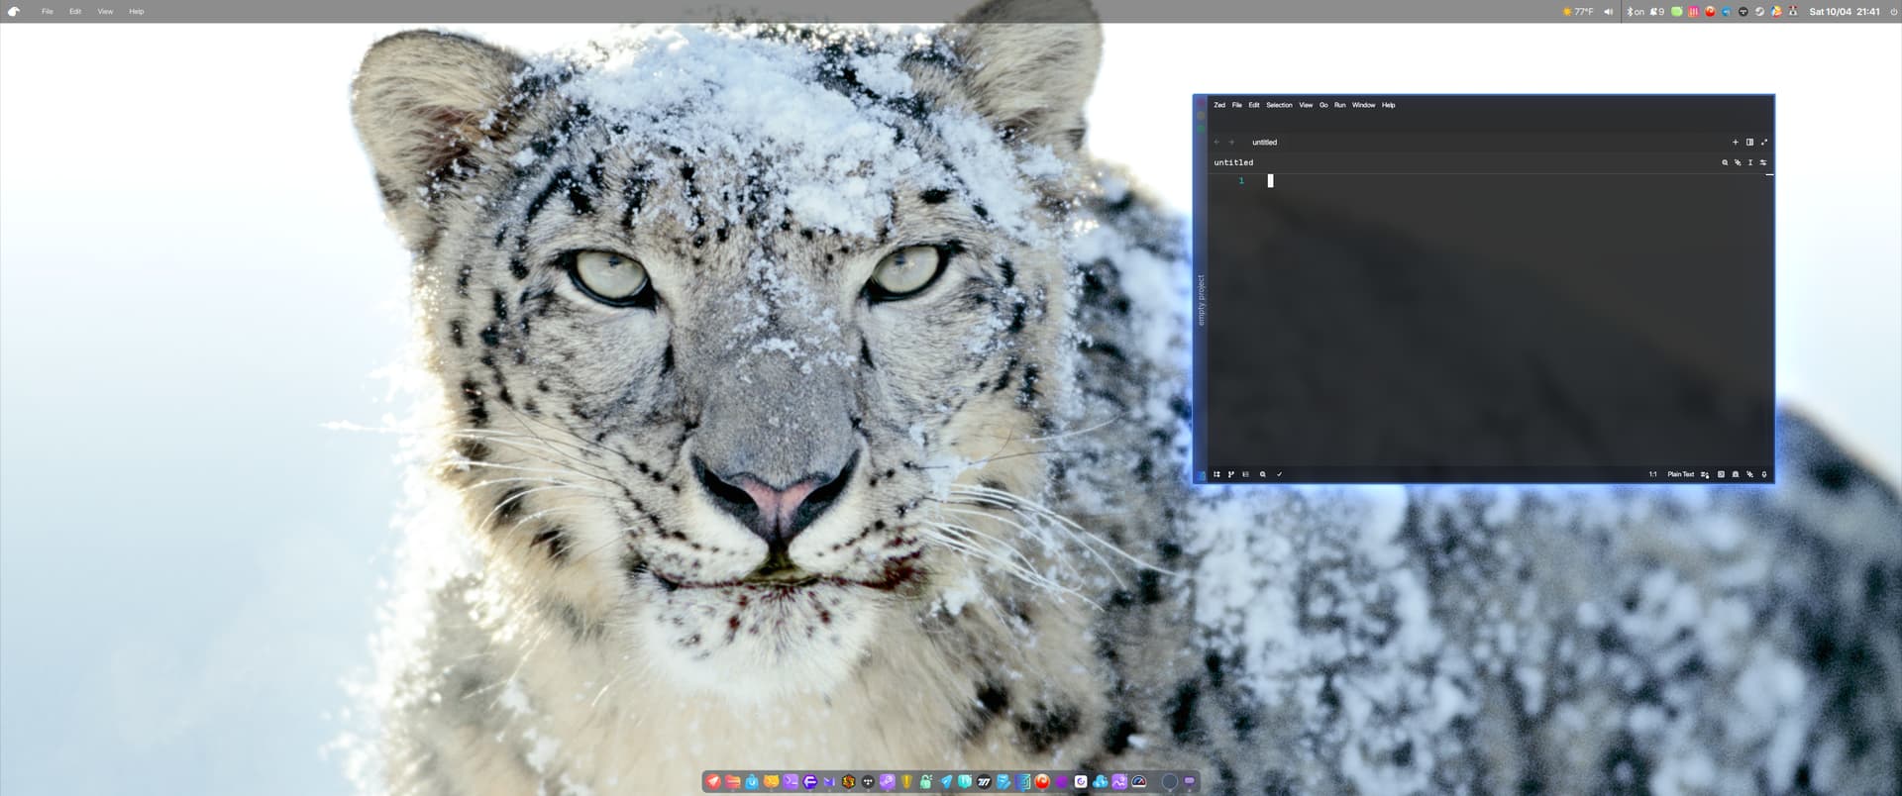The width and height of the screenshot is (1902, 796).
Task: Toggle the git panel icon
Action: (1231, 474)
